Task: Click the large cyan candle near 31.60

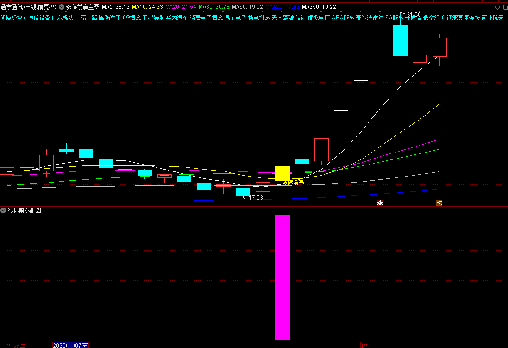Action: pos(400,40)
